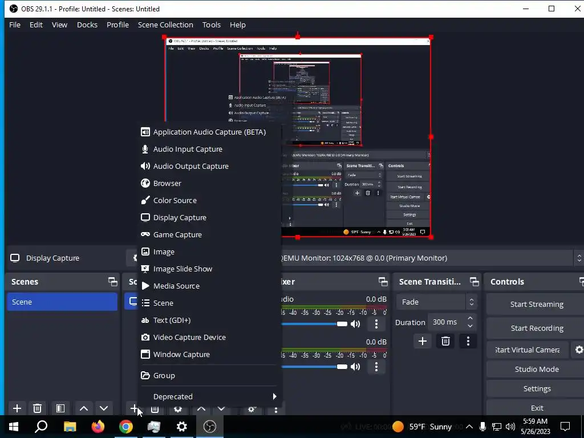Mute the upper audio channel speaker icon
The width and height of the screenshot is (584, 438).
(x=355, y=324)
